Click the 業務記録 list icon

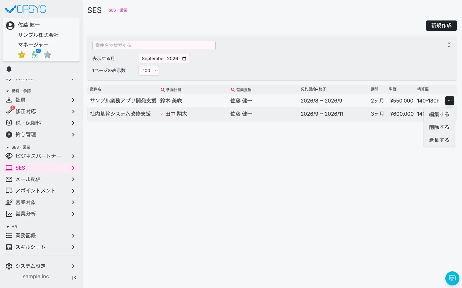click(x=9, y=236)
